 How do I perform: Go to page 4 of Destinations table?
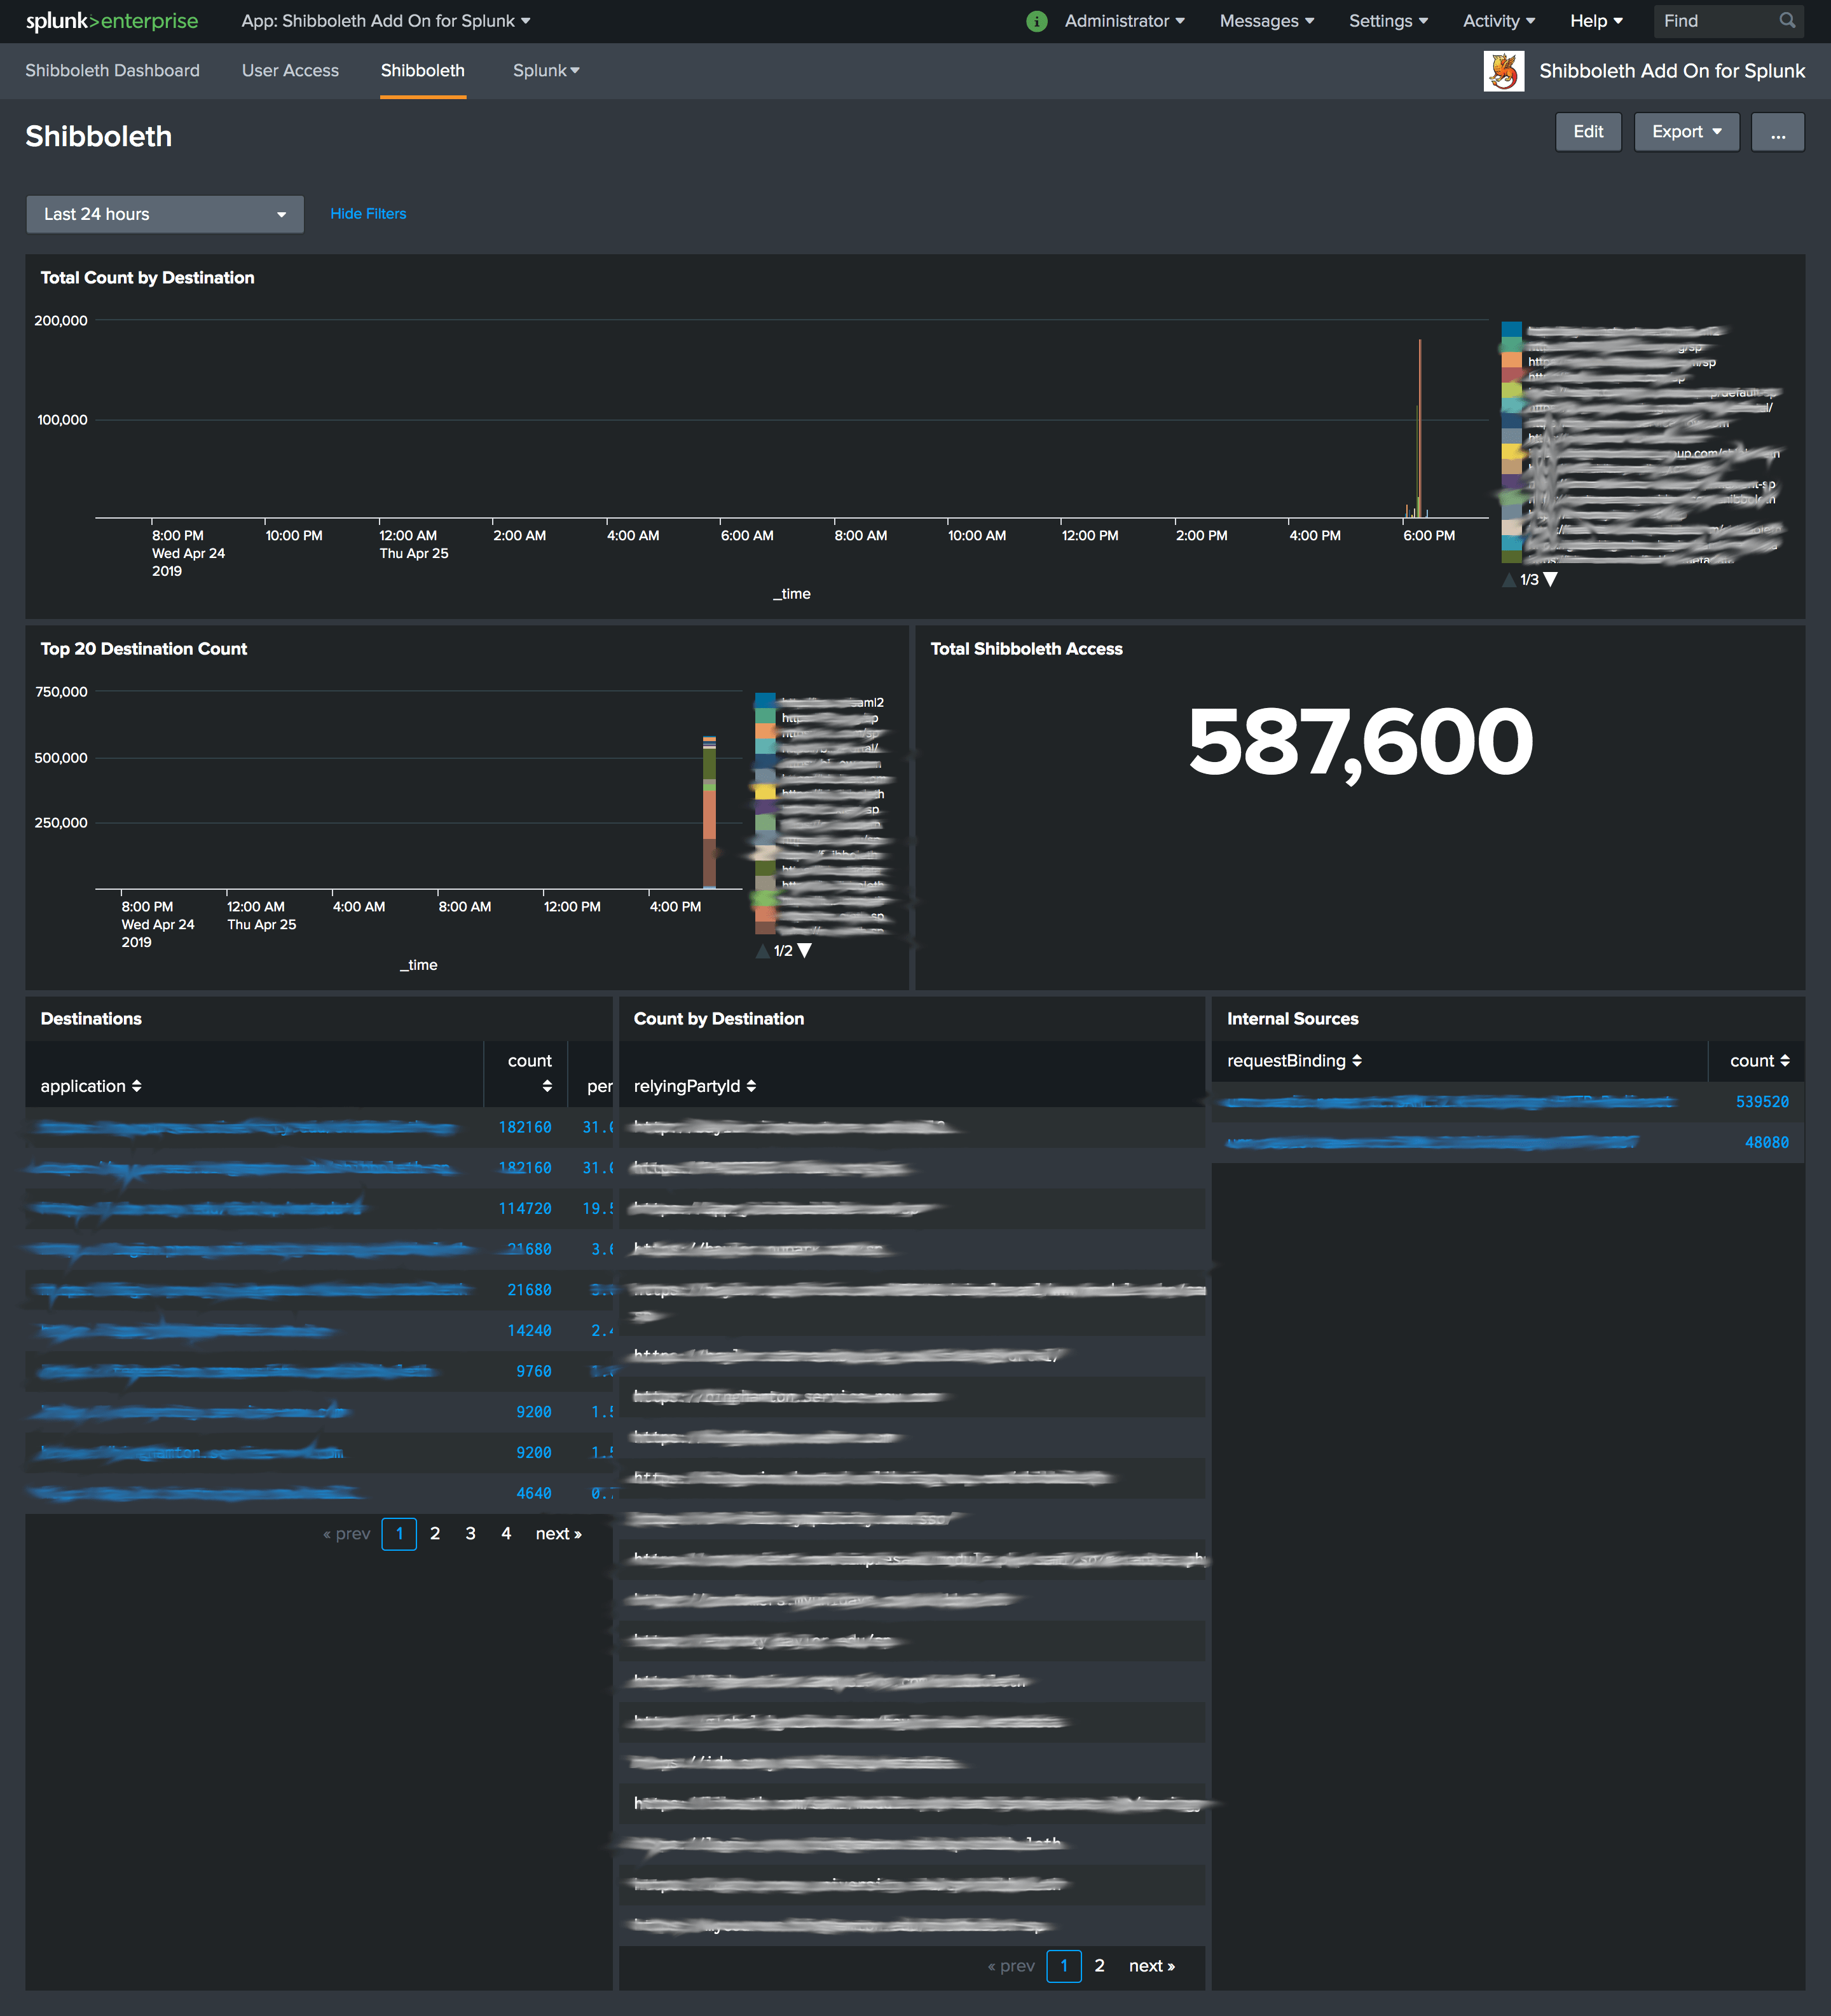(x=506, y=1533)
